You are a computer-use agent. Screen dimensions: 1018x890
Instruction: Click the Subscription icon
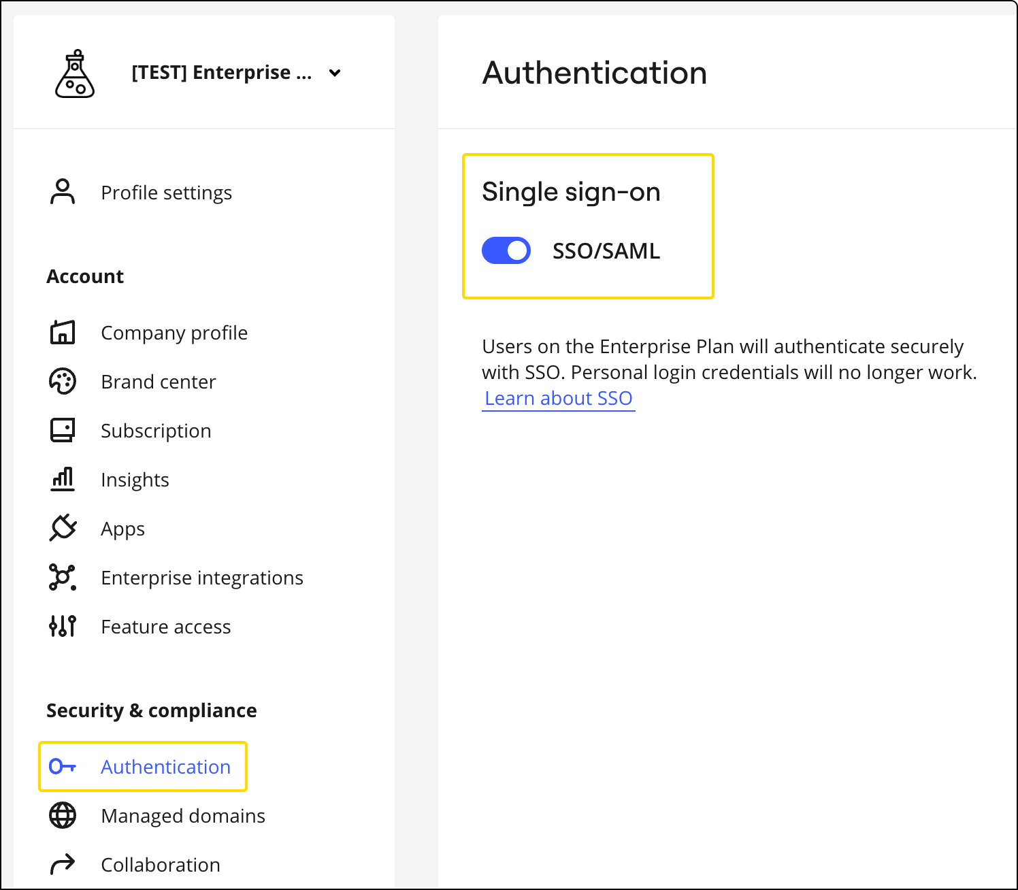[63, 431]
